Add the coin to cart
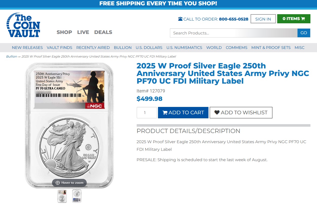 tap(183, 113)
